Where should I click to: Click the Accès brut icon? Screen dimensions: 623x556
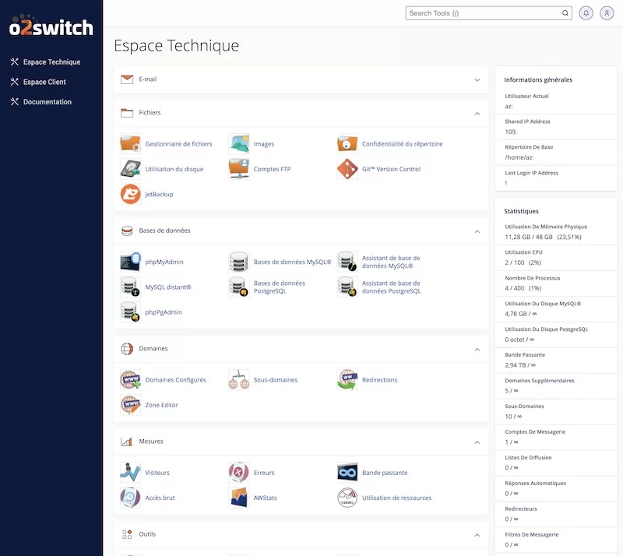130,498
